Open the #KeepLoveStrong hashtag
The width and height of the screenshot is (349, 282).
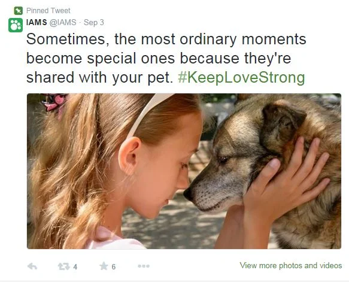click(241, 77)
